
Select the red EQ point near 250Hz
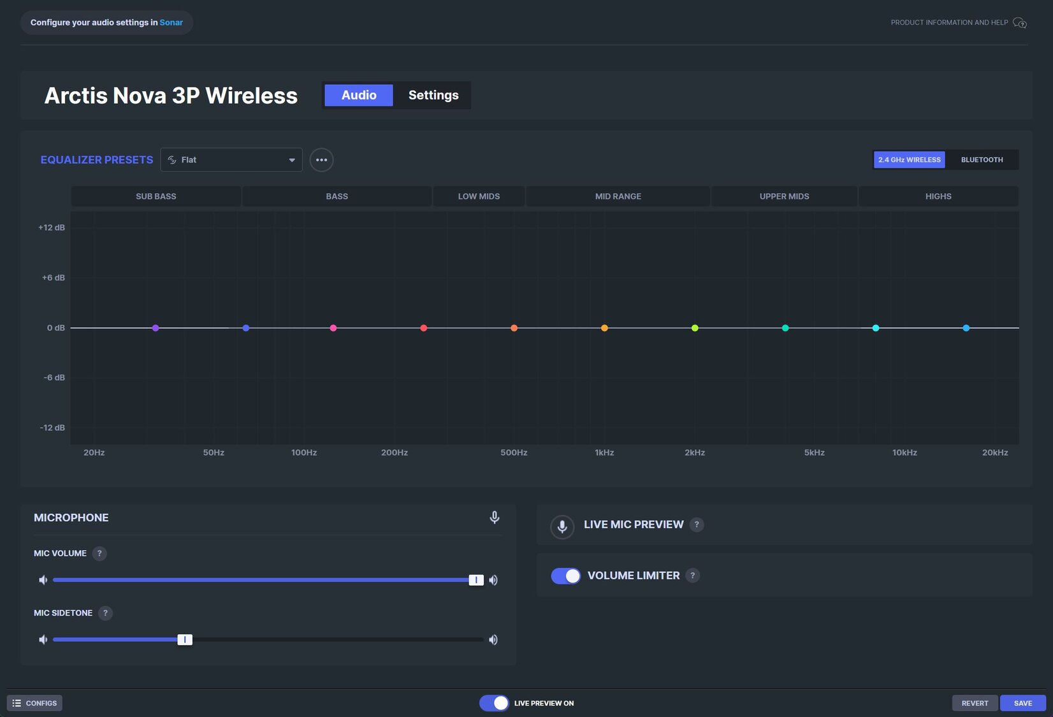(424, 328)
